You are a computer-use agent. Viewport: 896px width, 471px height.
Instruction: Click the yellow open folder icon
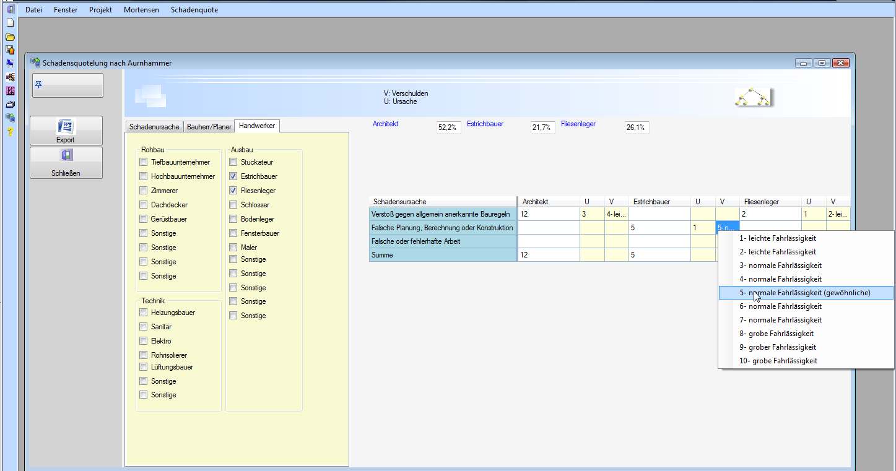coord(10,37)
